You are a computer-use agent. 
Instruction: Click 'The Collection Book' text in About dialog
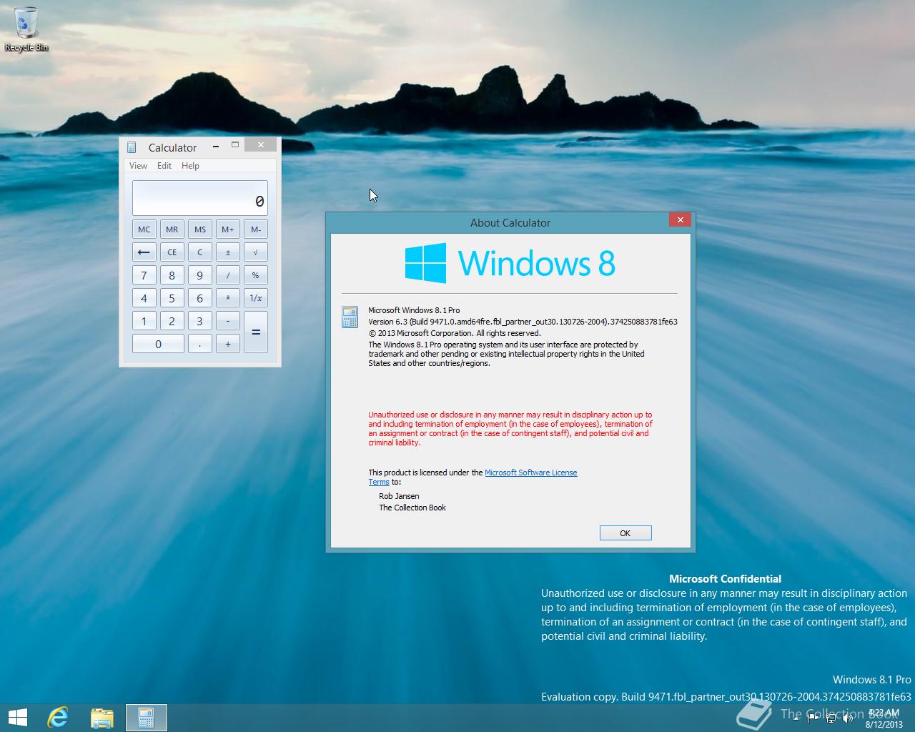(412, 508)
